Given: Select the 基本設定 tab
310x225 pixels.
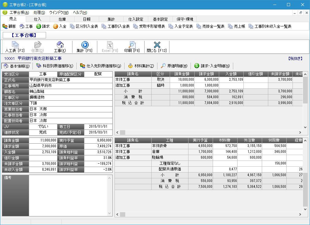Looking at the screenshot, I should click(x=160, y=19).
